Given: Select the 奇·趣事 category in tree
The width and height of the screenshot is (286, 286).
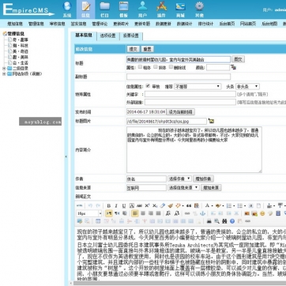Looking at the screenshot, I should click(21, 40).
